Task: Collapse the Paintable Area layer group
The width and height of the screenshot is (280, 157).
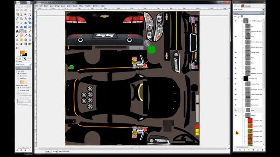Action: click(x=242, y=78)
